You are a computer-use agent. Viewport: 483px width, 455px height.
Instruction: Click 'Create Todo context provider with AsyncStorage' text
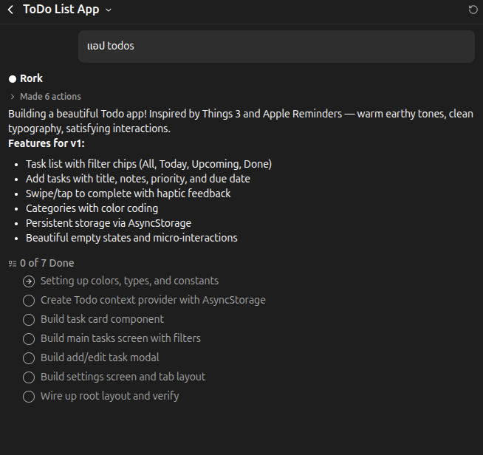click(x=153, y=300)
